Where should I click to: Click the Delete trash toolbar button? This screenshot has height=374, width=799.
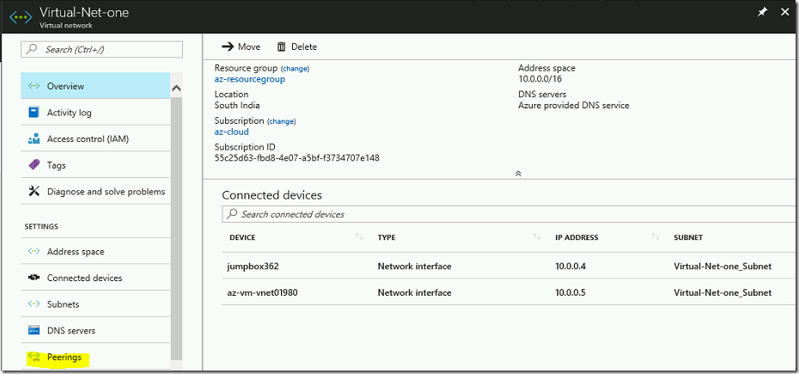[x=296, y=47]
